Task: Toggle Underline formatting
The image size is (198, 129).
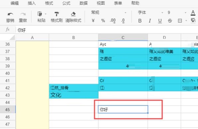Action: [x=160, y=21]
